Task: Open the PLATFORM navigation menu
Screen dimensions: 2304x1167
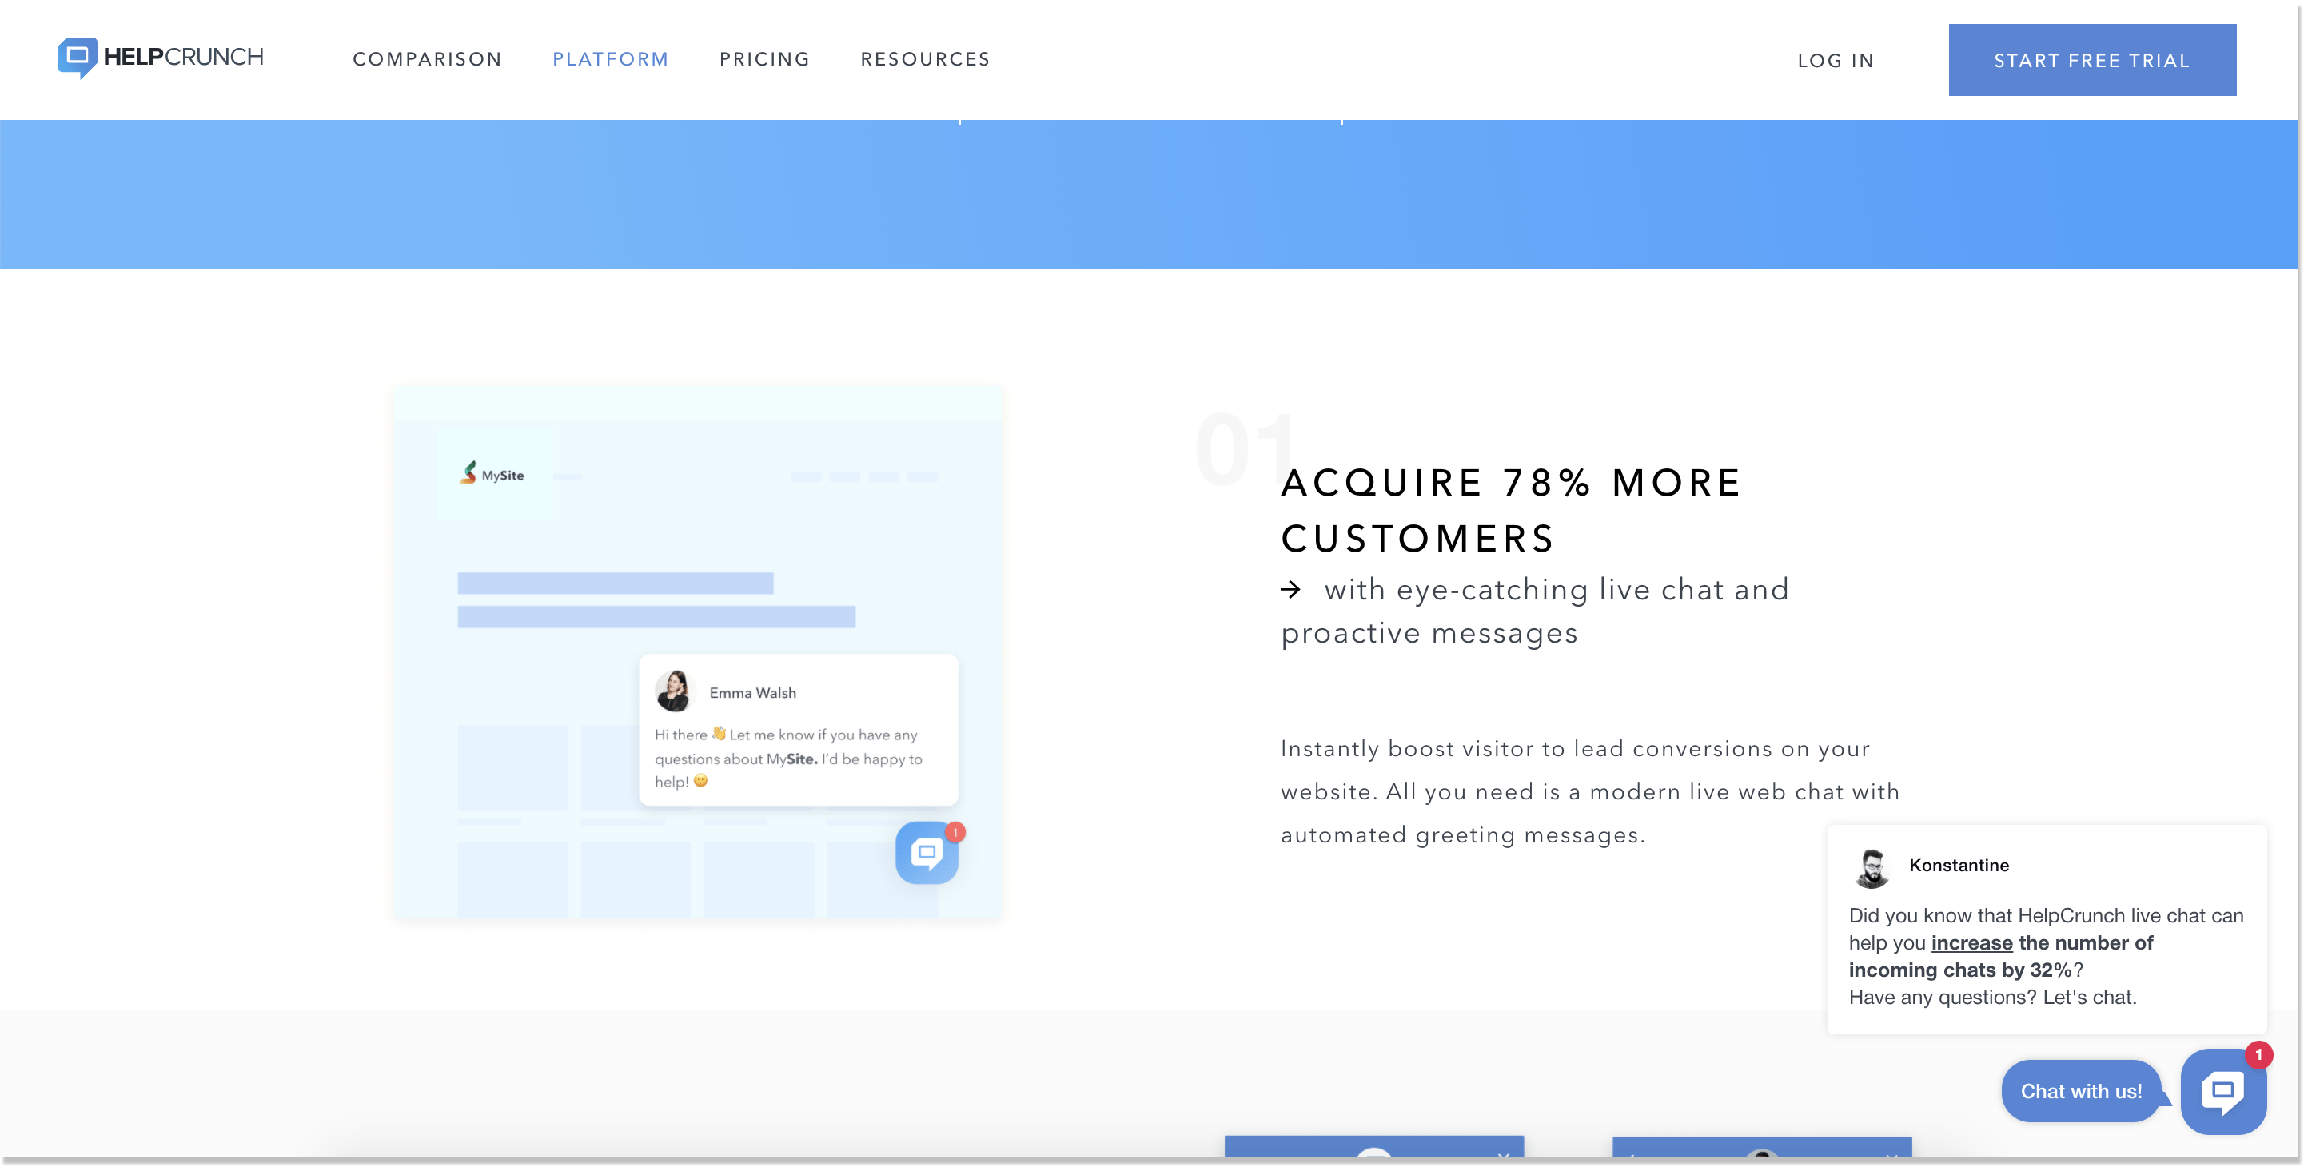Action: coord(610,59)
